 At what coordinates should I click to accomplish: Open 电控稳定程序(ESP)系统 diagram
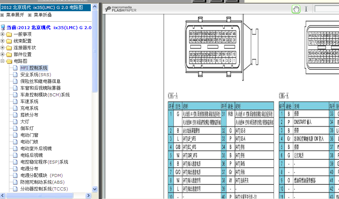pos(44,162)
